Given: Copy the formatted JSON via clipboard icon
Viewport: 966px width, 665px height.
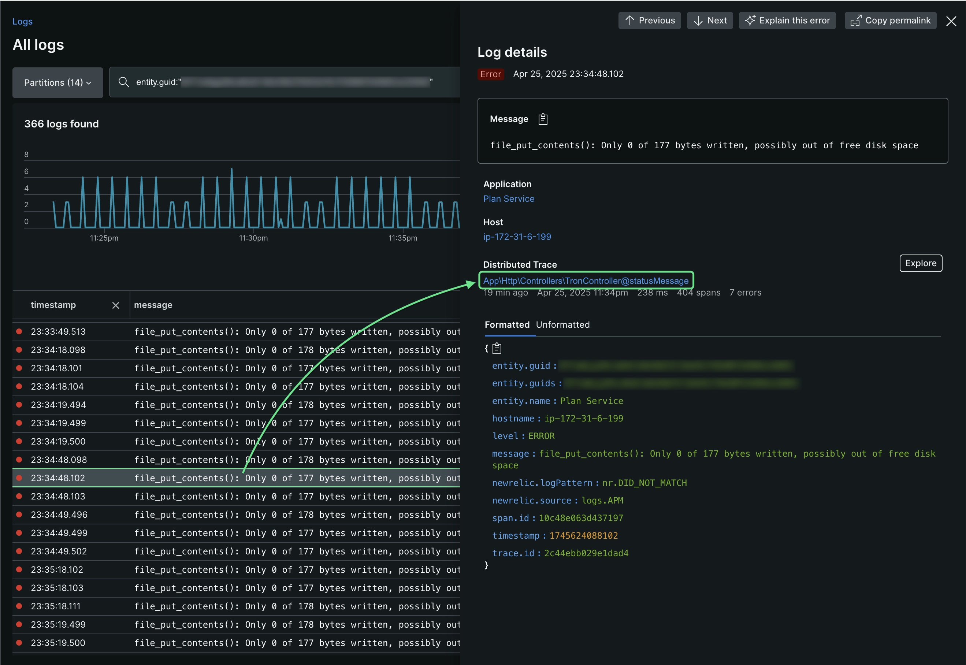Looking at the screenshot, I should tap(497, 348).
